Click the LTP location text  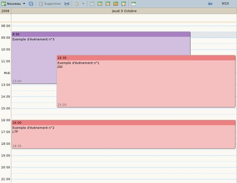(x=15, y=132)
